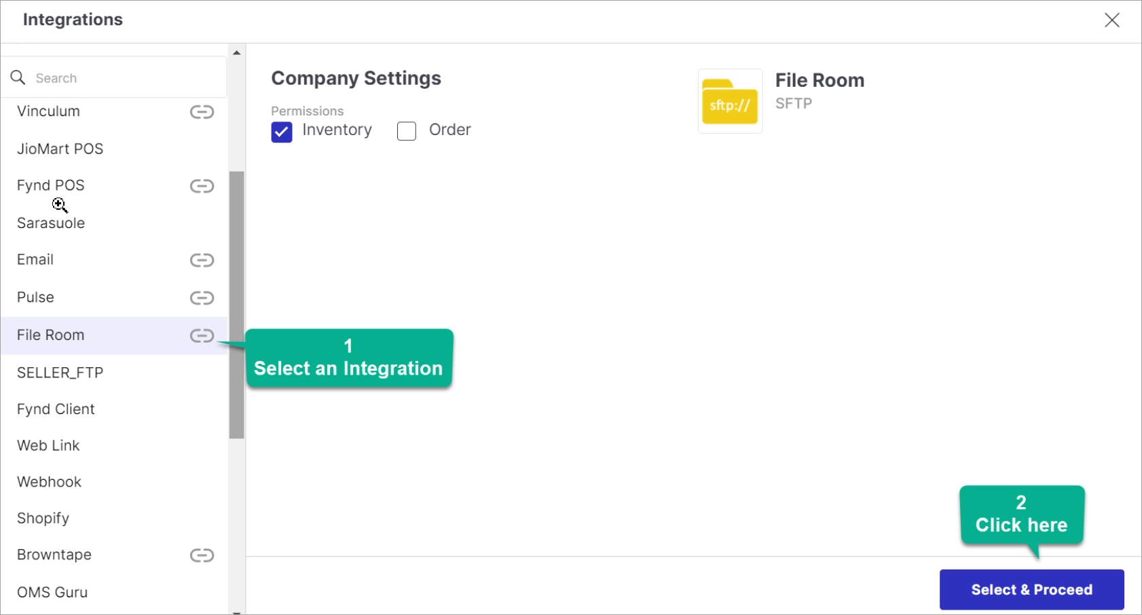Click the search magnifier icon
The image size is (1142, 615).
18,77
